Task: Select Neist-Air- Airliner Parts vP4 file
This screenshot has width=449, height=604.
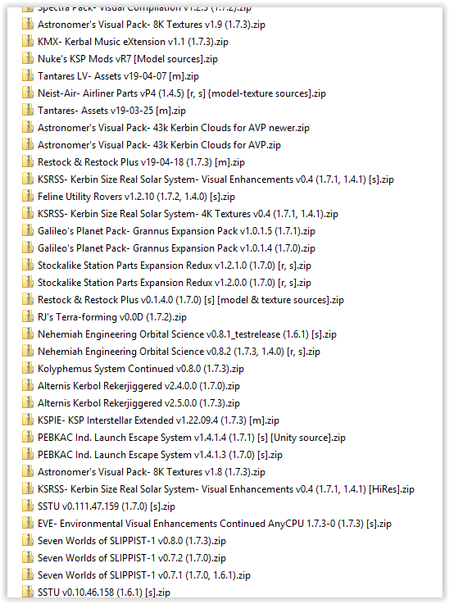Action: click(182, 93)
